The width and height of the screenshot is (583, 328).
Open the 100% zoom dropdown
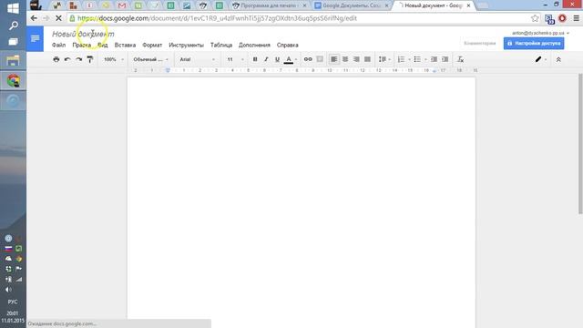[x=113, y=59]
